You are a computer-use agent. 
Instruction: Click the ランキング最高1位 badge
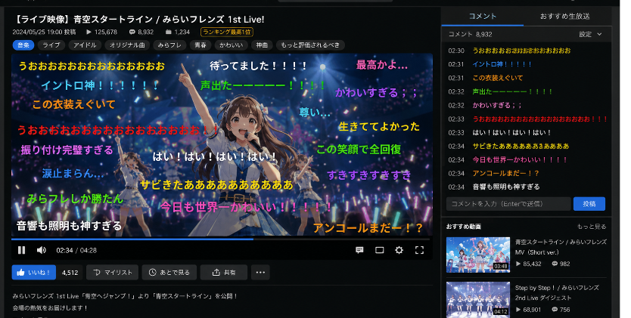[x=227, y=32]
